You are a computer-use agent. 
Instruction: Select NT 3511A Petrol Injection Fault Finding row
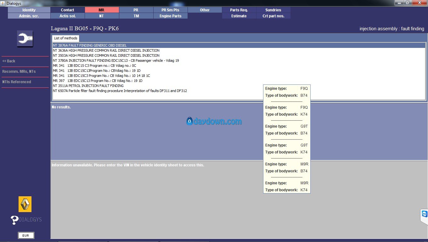(x=239, y=86)
